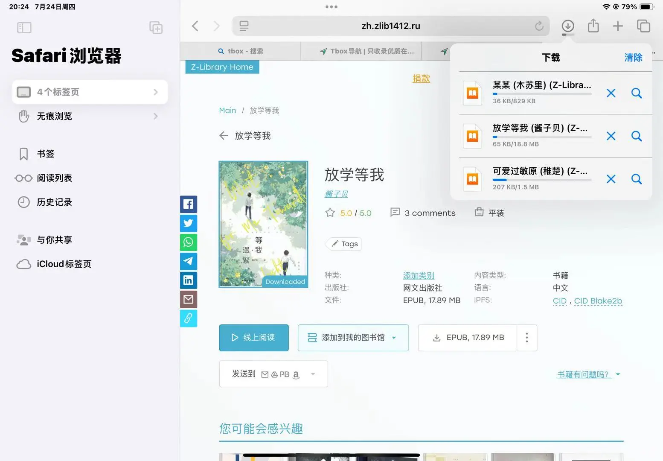Image resolution: width=663 pixels, height=461 pixels.
Task: Tap the Wi-Fi status icon
Action: (606, 7)
